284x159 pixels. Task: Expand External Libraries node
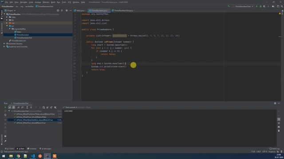point(4,44)
